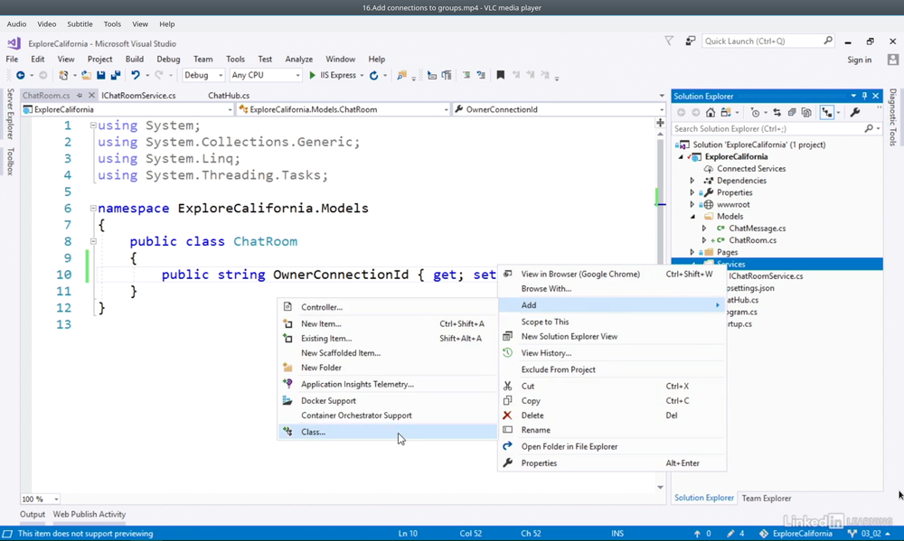The height and width of the screenshot is (541, 904).
Task: Click Solution Explorer Properties wrench icon
Action: pyautogui.click(x=855, y=113)
